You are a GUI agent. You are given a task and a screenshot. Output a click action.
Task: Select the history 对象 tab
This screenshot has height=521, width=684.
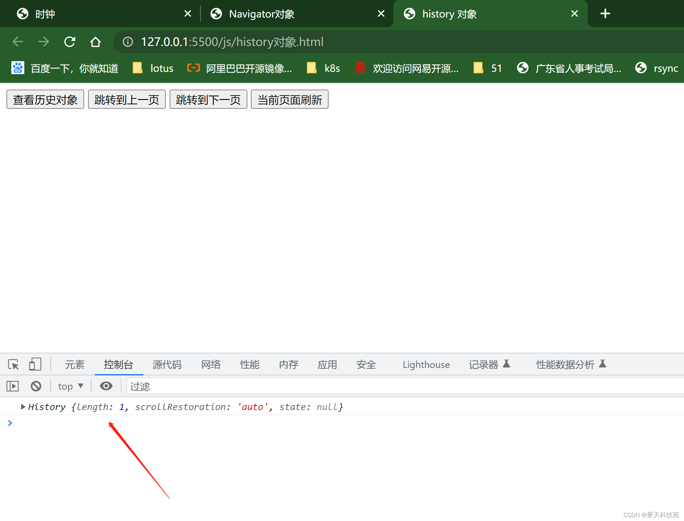490,14
